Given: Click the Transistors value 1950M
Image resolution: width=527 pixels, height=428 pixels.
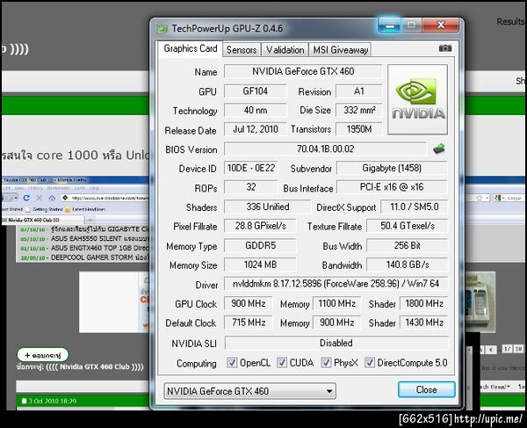Looking at the screenshot, I should click(359, 129).
